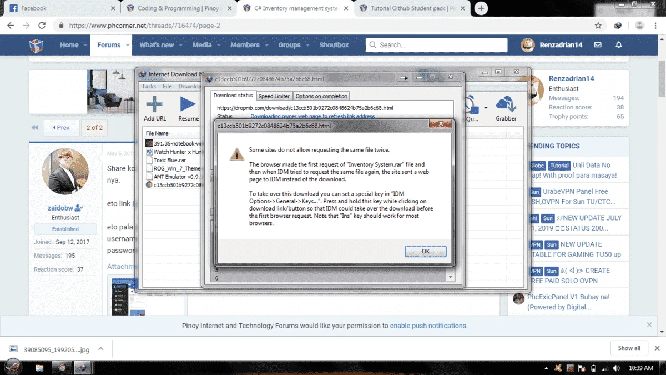Close the Chrome downloads bar
The image size is (666, 375).
[x=657, y=348]
